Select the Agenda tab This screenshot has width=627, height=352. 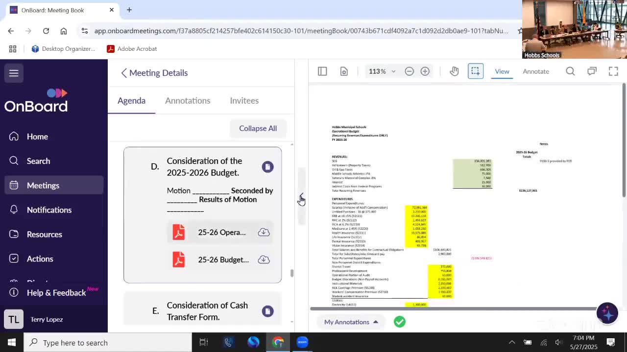tap(131, 101)
